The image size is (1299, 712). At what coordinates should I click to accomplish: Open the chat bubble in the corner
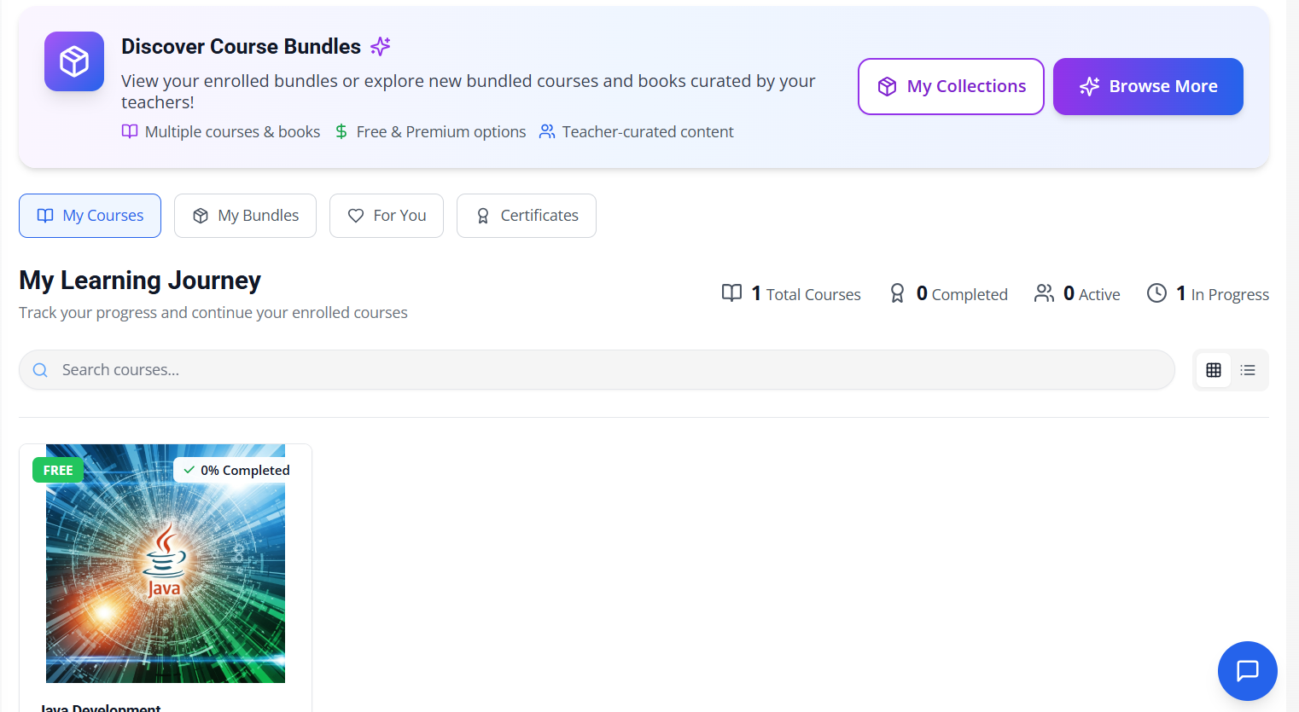[x=1247, y=671]
